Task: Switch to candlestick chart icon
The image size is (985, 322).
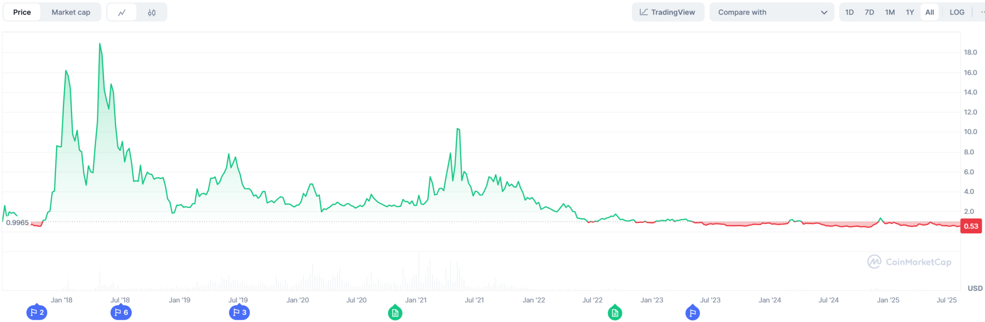Action: (152, 12)
